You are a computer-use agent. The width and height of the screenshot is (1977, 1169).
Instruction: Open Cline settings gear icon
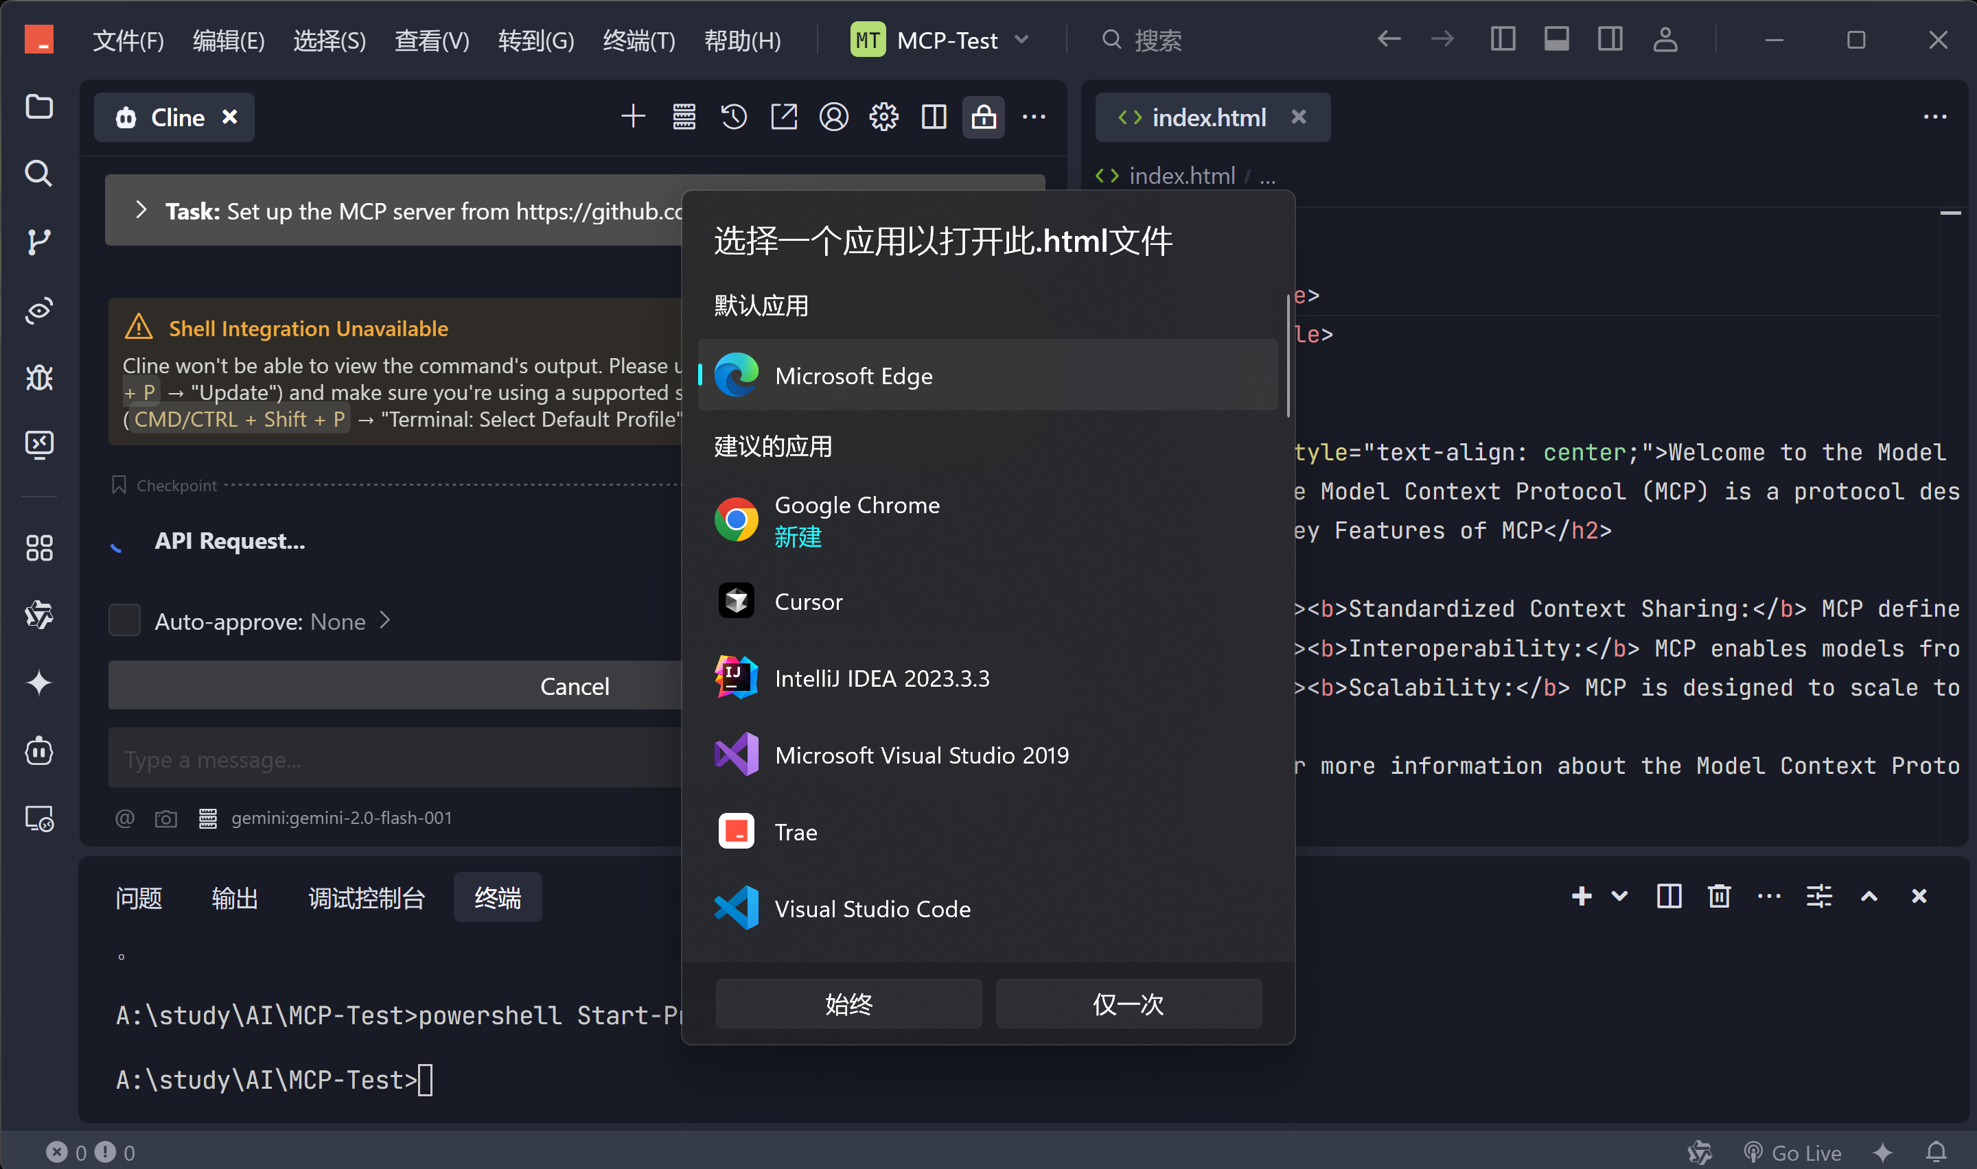coord(883,117)
